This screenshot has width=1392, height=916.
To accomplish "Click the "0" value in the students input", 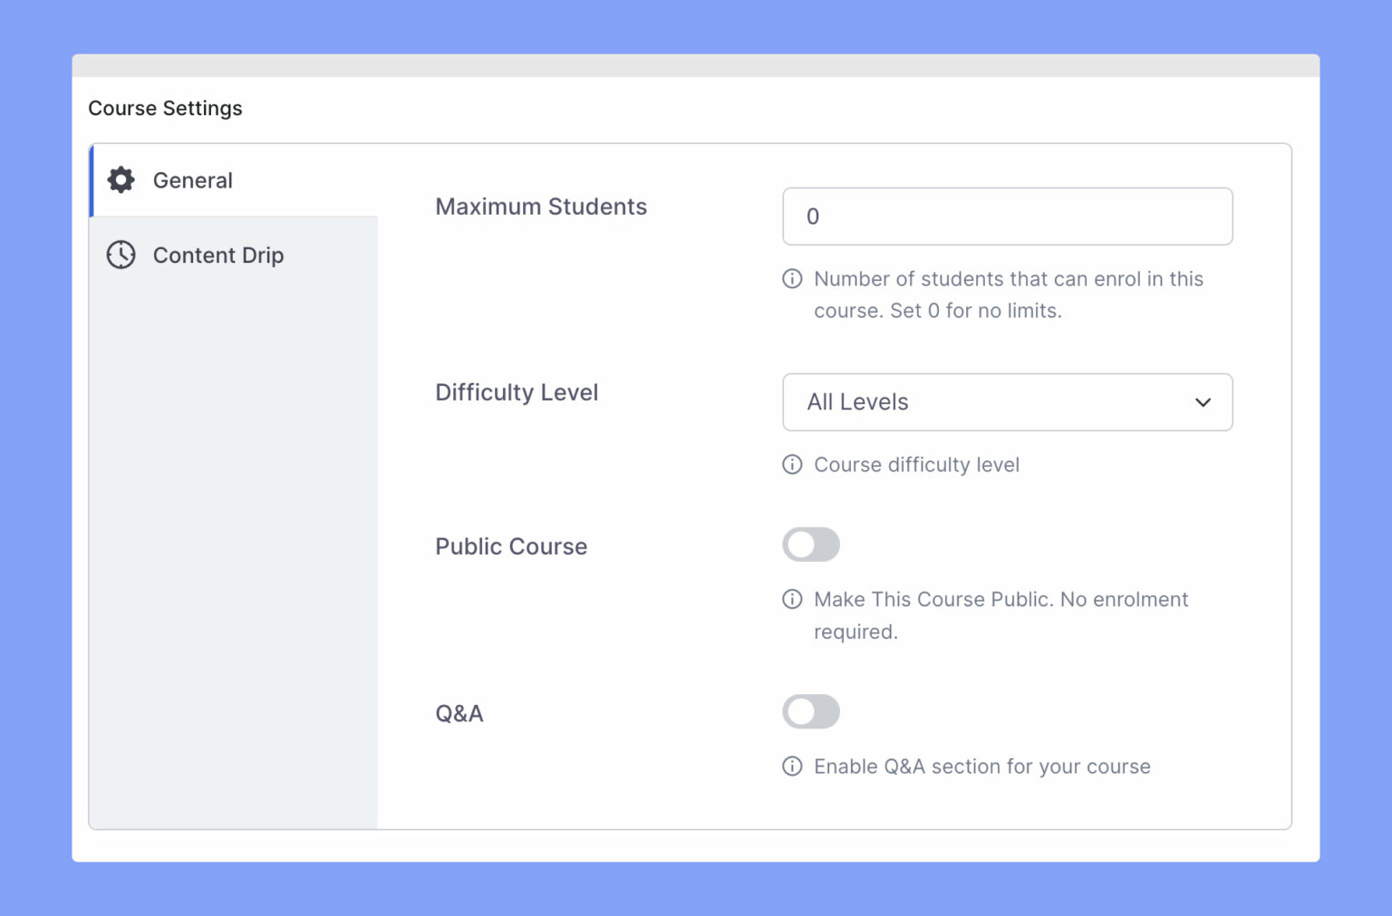I will click(x=813, y=217).
